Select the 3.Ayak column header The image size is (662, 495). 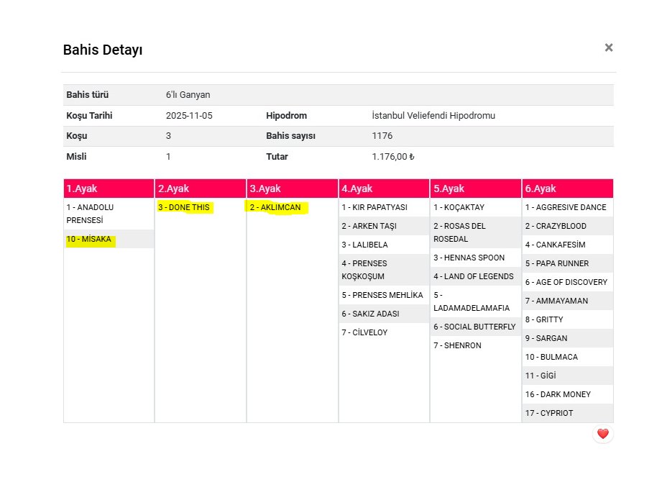(x=292, y=189)
